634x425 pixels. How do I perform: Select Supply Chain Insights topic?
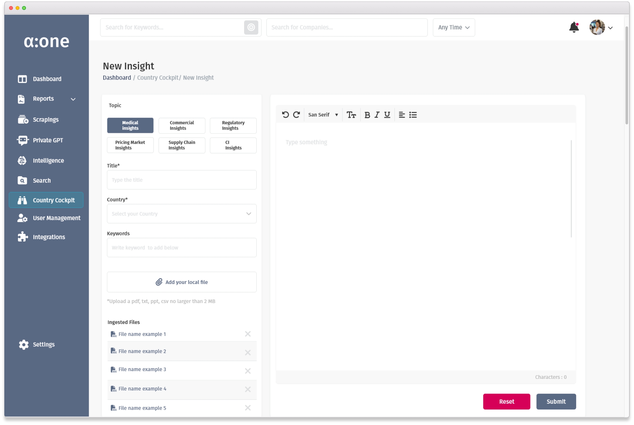[x=182, y=145]
